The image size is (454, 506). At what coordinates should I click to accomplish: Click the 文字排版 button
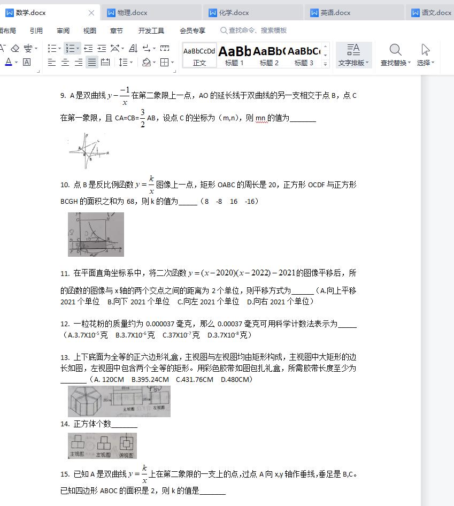click(353, 54)
